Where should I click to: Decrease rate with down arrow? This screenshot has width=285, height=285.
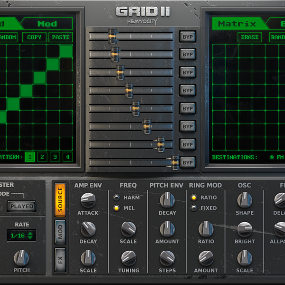tap(30, 237)
